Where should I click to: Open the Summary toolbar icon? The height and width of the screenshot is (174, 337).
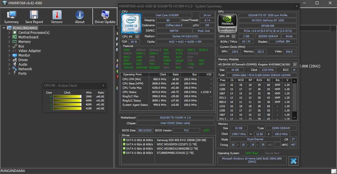click(11, 14)
